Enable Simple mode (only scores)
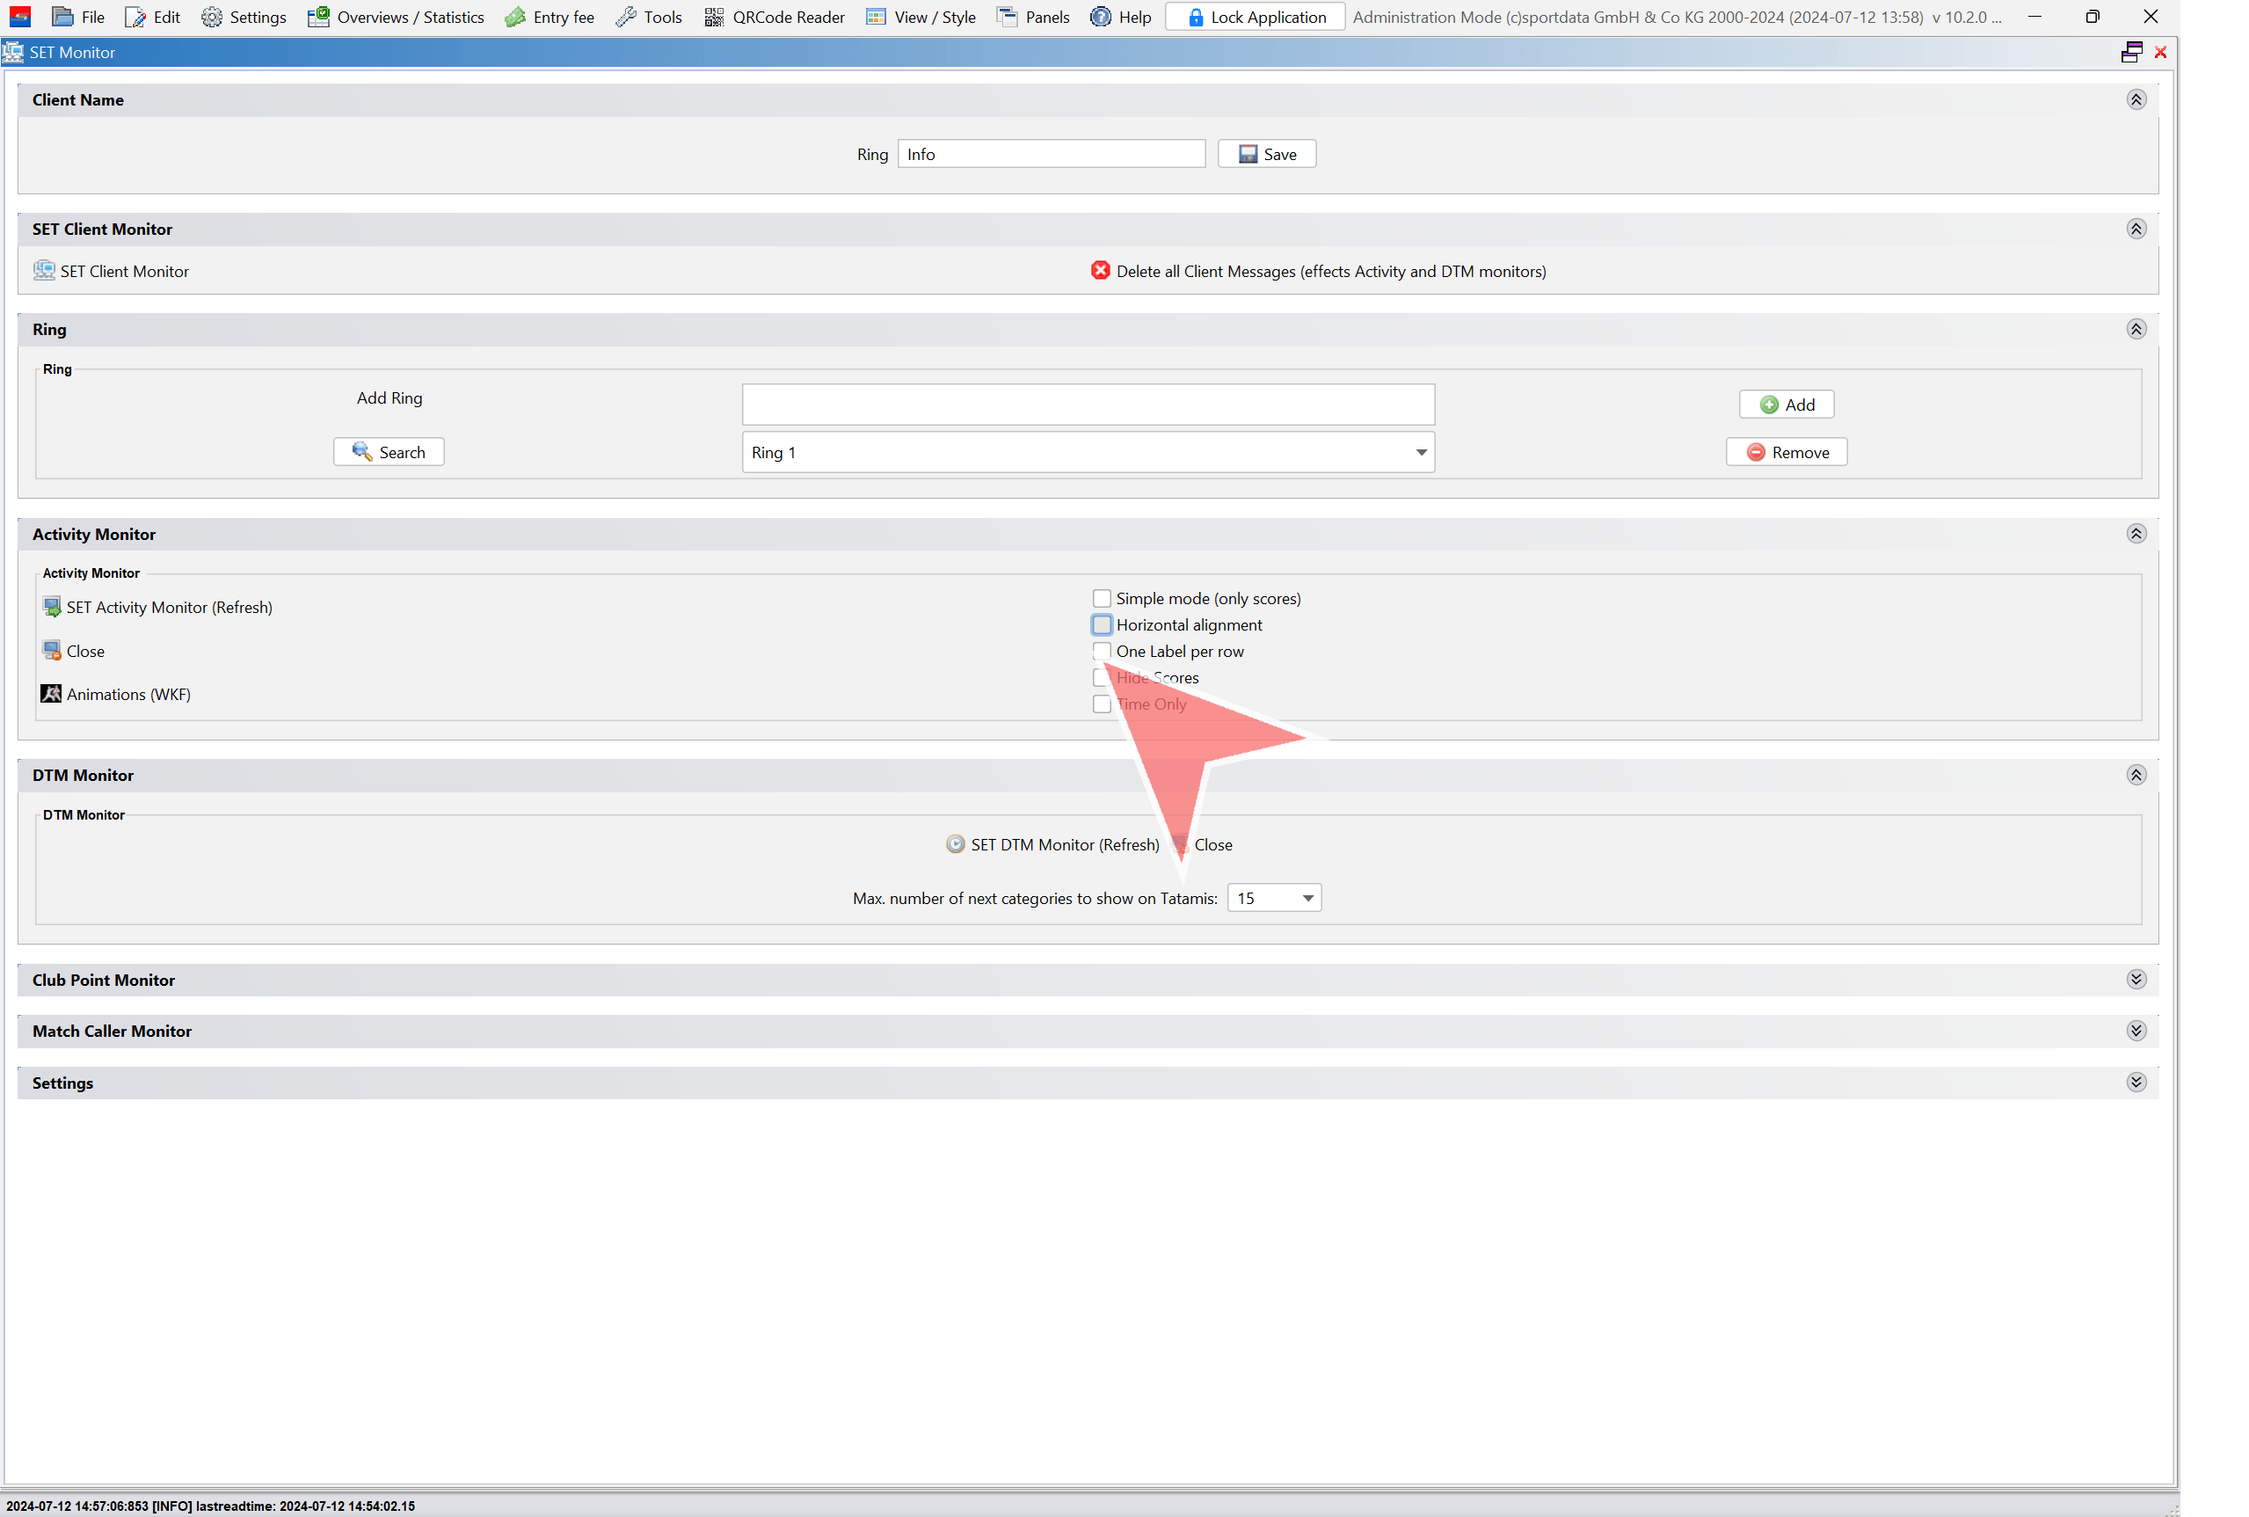Viewport: 2249px width, 1517px height. [x=1101, y=598]
